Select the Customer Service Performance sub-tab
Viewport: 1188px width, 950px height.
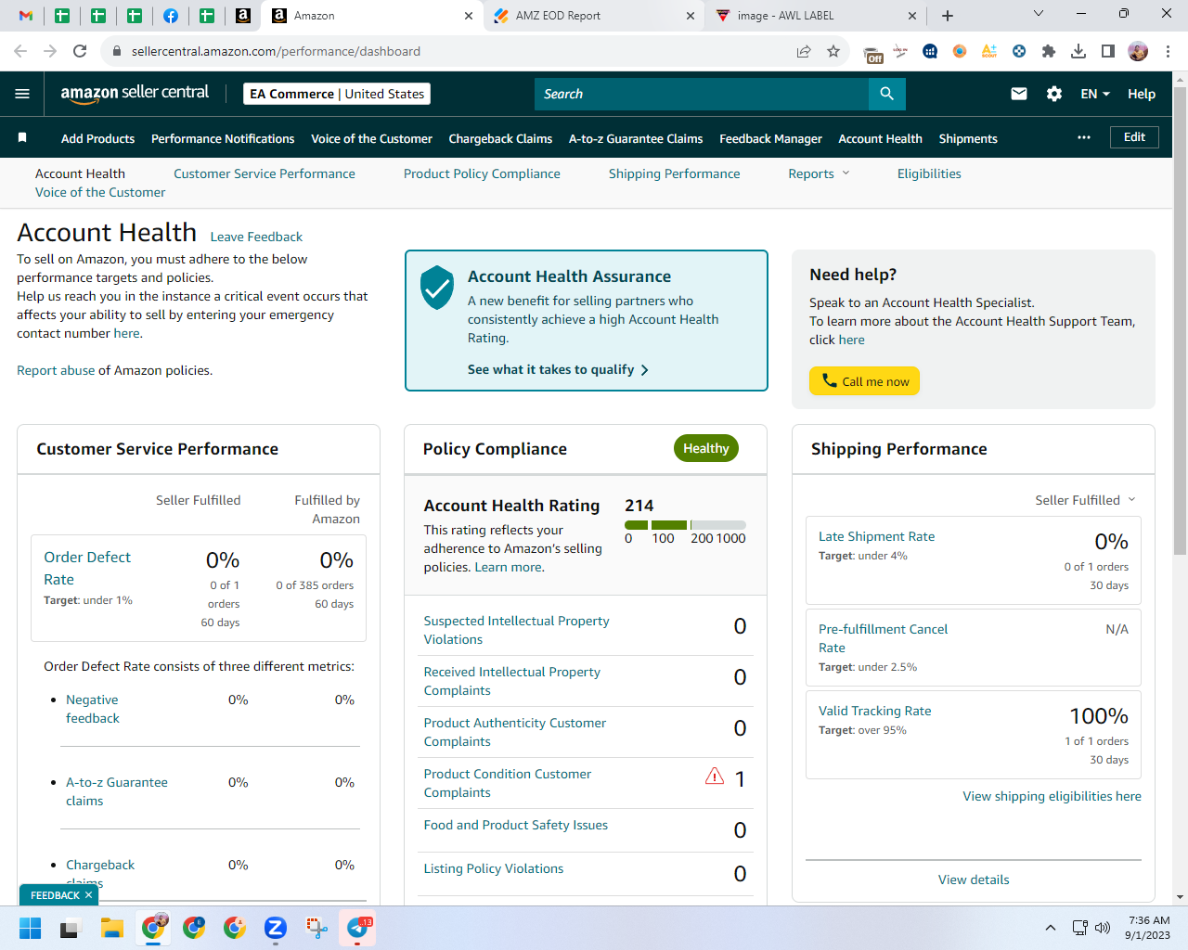coord(265,173)
